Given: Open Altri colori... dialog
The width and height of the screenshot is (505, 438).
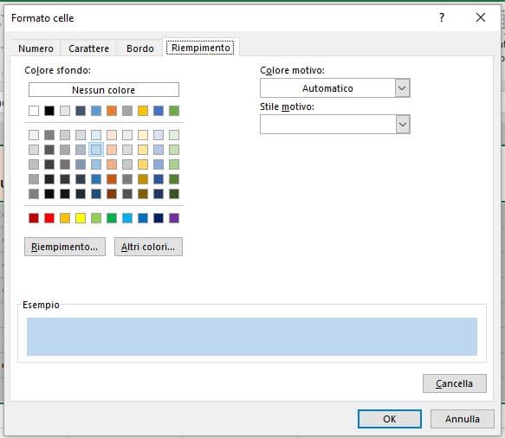Looking at the screenshot, I should tap(148, 247).
